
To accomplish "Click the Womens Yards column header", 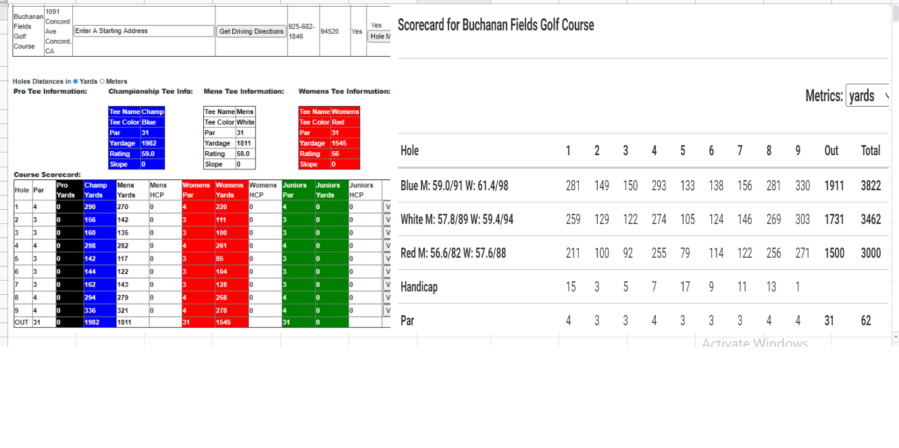I will click(x=230, y=190).
